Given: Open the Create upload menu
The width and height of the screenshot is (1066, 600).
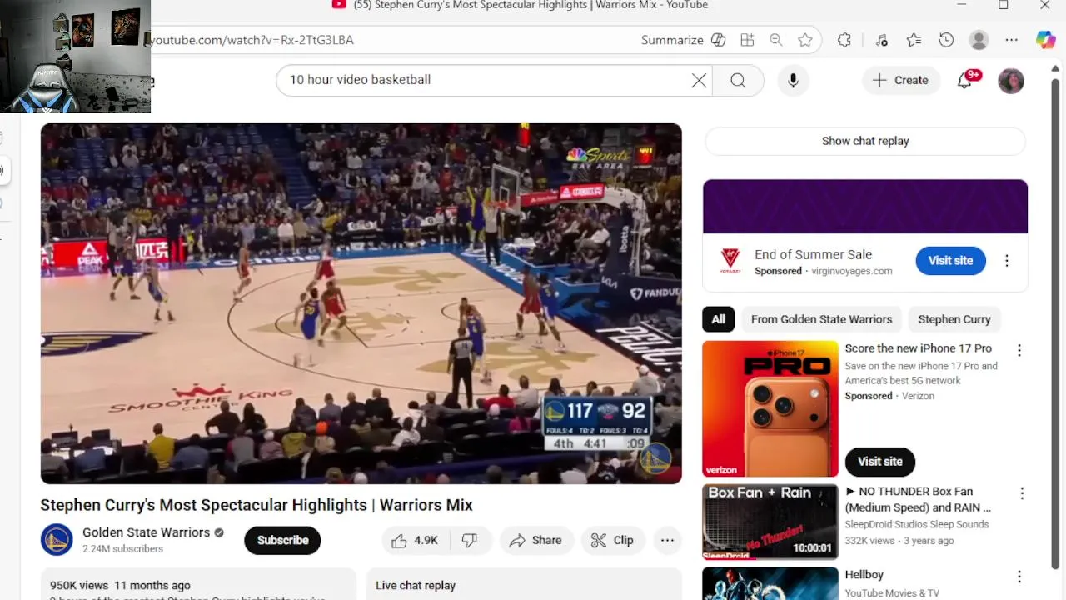Looking at the screenshot, I should [x=900, y=80].
